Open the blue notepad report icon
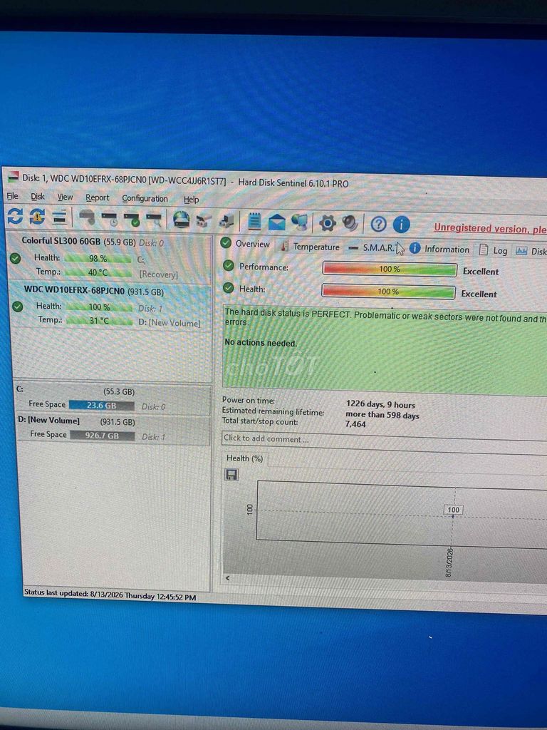 [x=254, y=222]
